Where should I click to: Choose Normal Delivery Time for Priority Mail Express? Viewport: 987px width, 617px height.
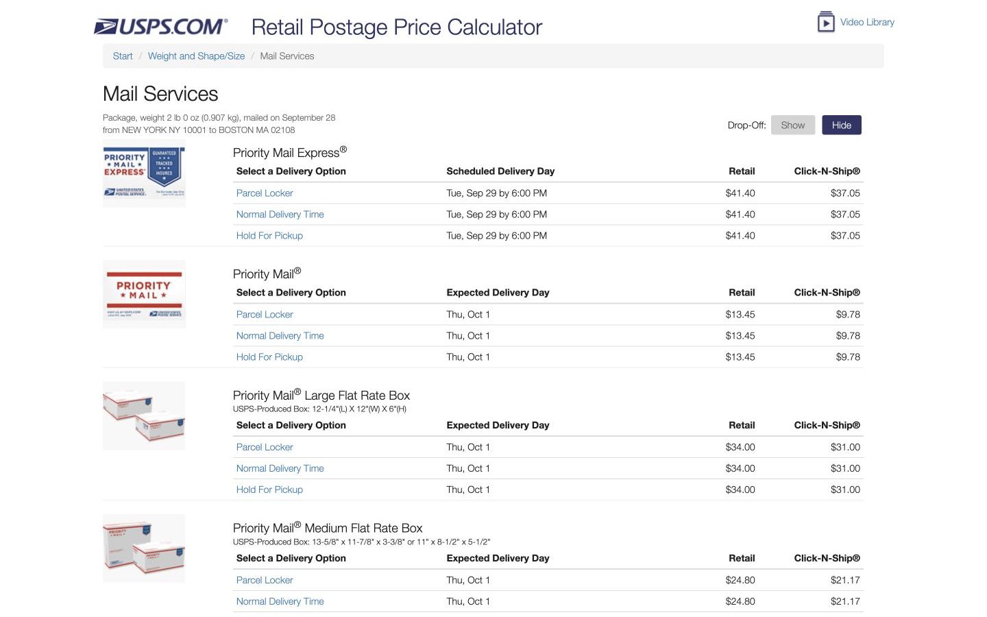tap(280, 215)
